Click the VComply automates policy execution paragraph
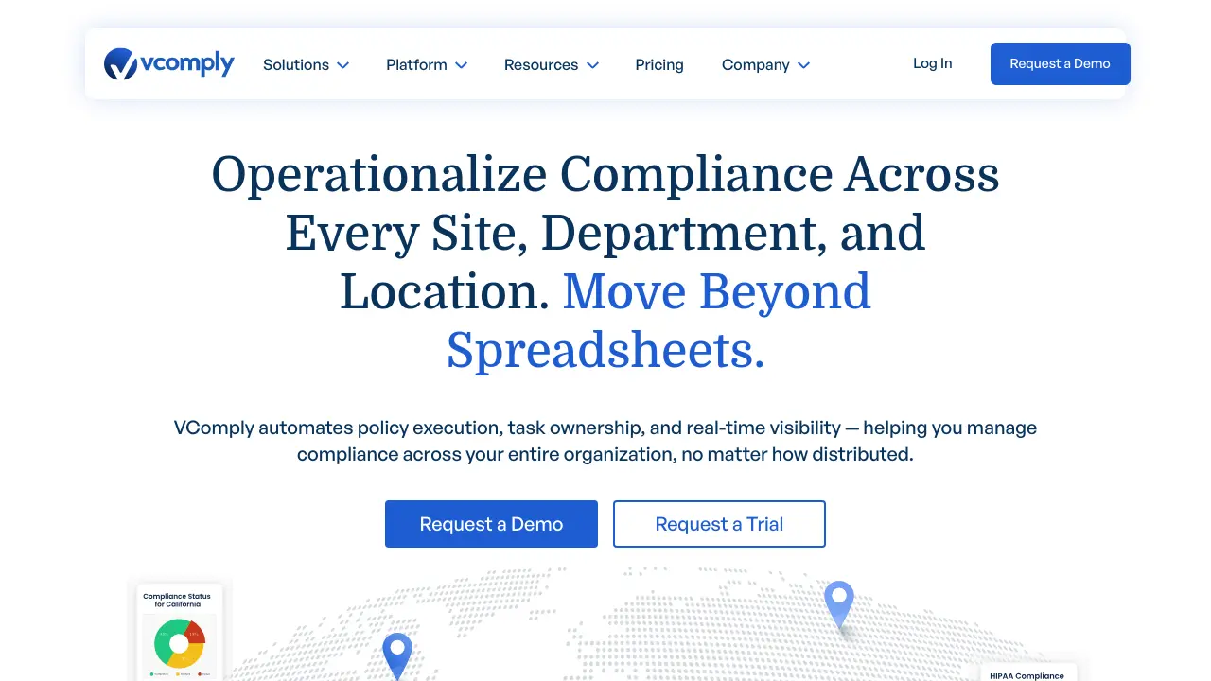The width and height of the screenshot is (1211, 681). [x=605, y=441]
